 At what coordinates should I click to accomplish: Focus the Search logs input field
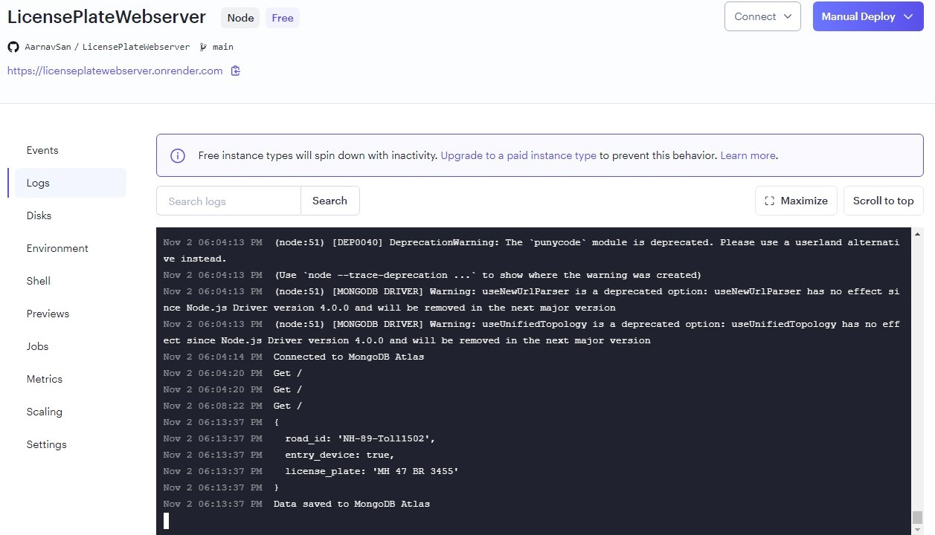pyautogui.click(x=228, y=201)
